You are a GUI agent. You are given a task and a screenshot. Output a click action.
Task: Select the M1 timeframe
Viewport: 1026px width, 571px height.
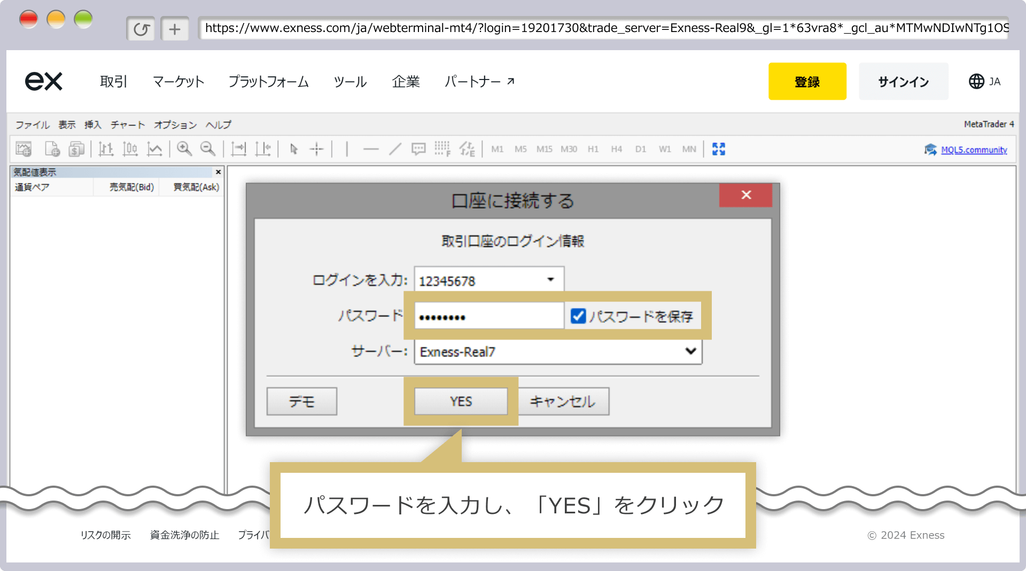tap(498, 149)
